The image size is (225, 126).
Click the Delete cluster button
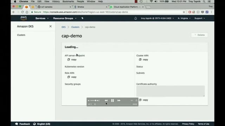click(199, 35)
